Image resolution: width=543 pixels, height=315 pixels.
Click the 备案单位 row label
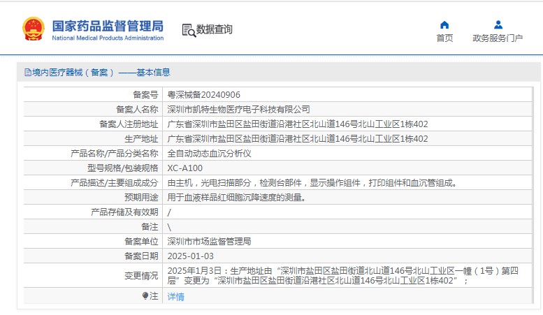(x=141, y=241)
